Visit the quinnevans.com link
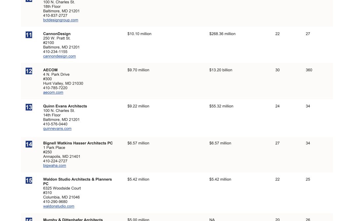The height and width of the screenshot is (221, 354). [x=57, y=129]
